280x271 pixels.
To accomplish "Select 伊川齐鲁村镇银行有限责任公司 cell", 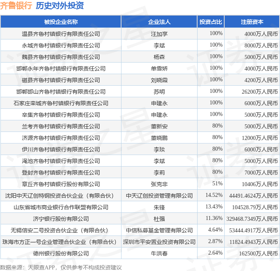I will (x=61, y=149).
